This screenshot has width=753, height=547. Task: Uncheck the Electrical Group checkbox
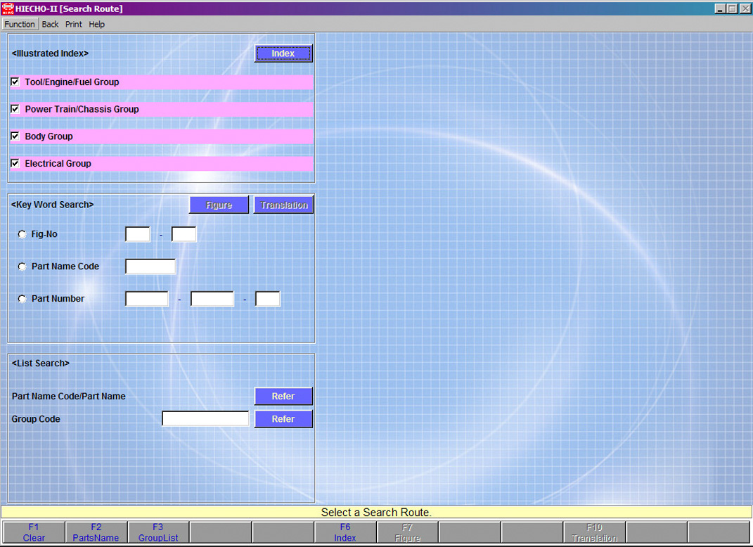[x=15, y=163]
